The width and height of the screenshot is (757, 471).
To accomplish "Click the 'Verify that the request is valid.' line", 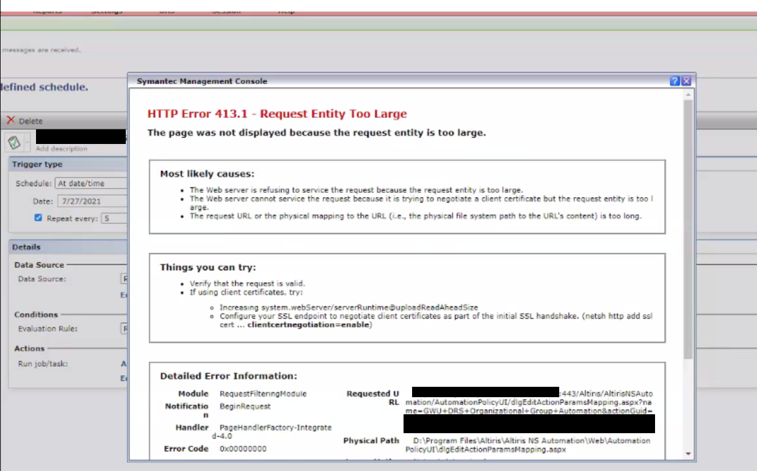I will (x=247, y=284).
